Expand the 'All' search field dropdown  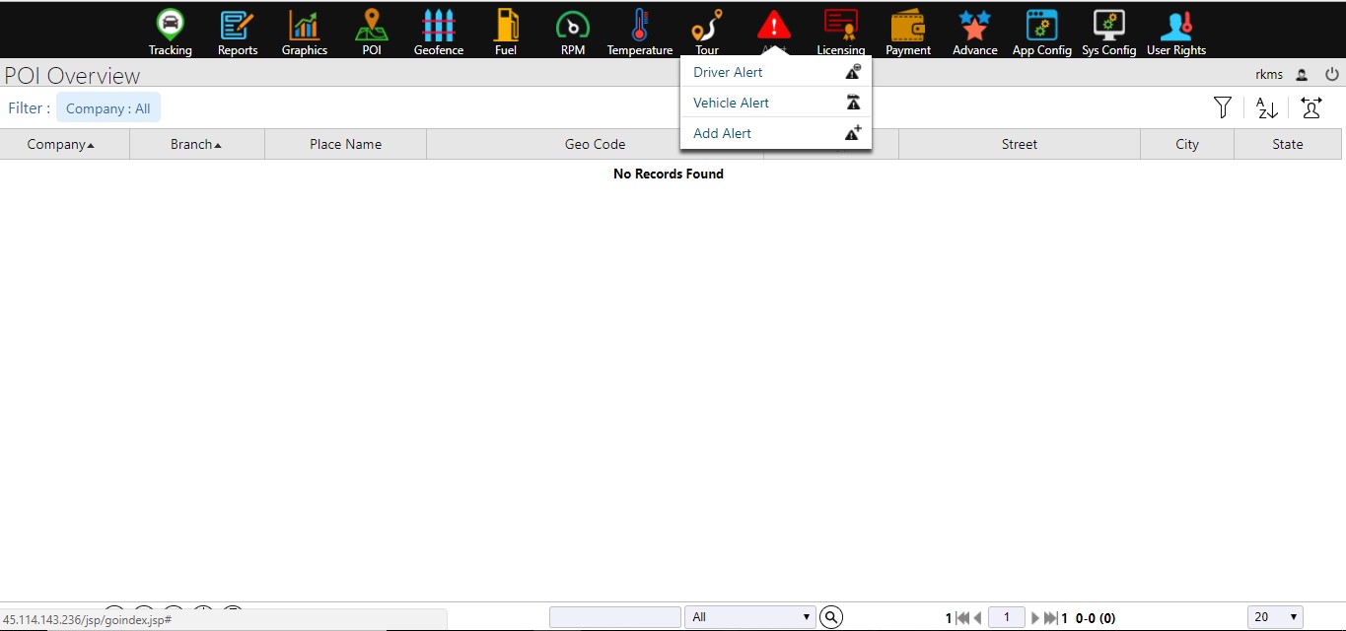(x=749, y=617)
